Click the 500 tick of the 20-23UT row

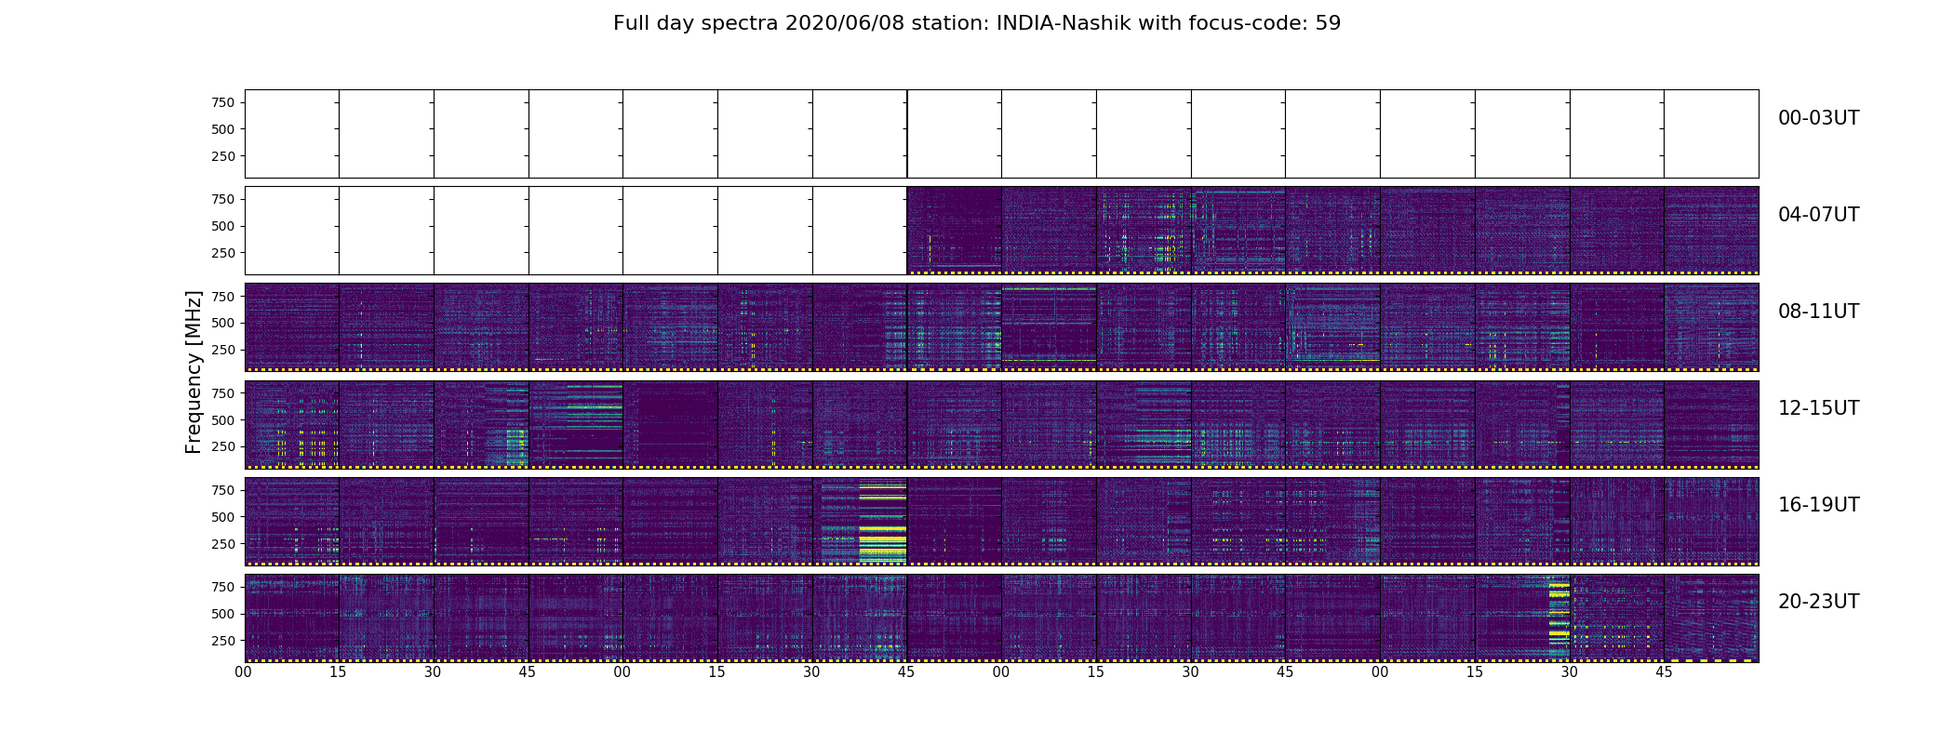pyautogui.click(x=222, y=614)
